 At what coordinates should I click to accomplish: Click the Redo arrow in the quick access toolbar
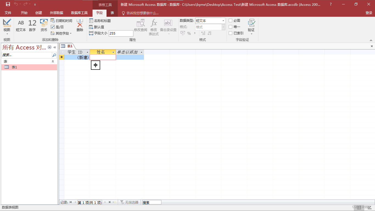coord(26,4)
